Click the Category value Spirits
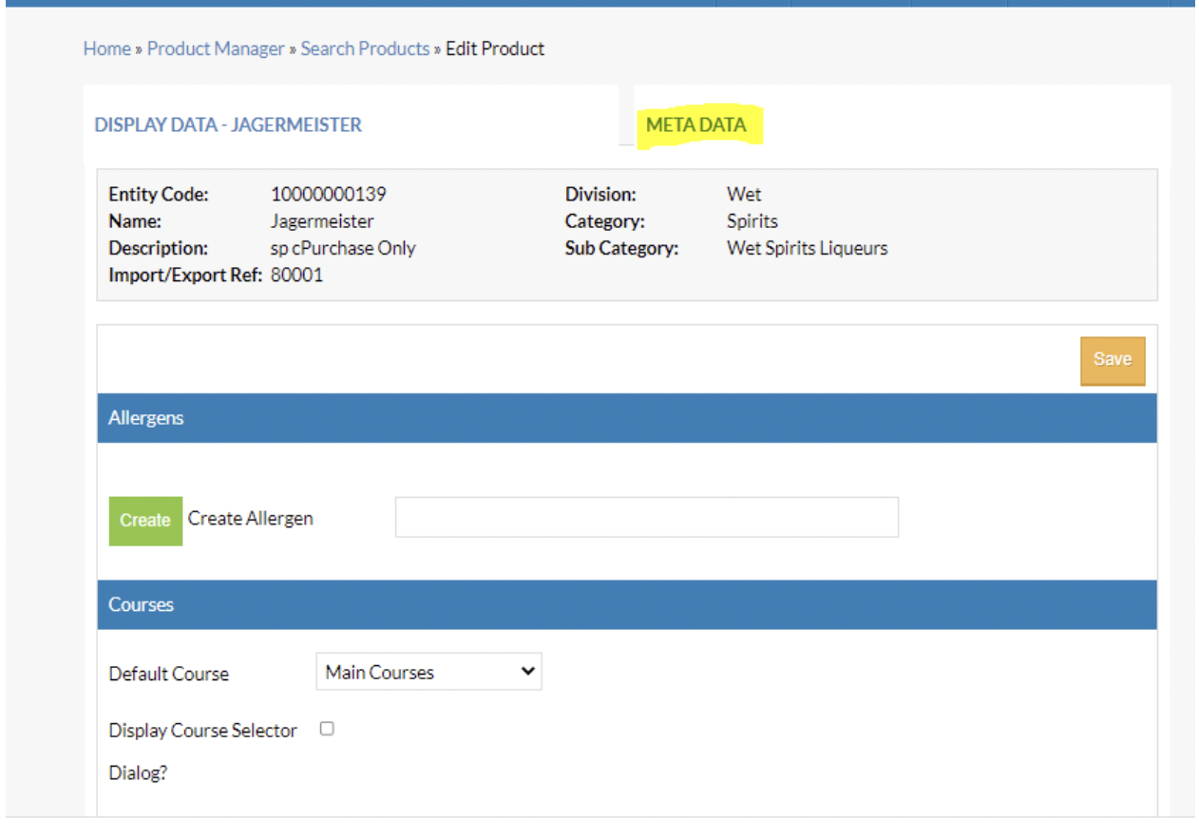 pos(752,221)
